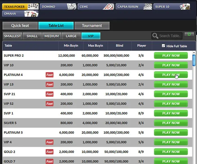
Task: Switch to the MEDIUM stakes filter
Action: [52, 36]
